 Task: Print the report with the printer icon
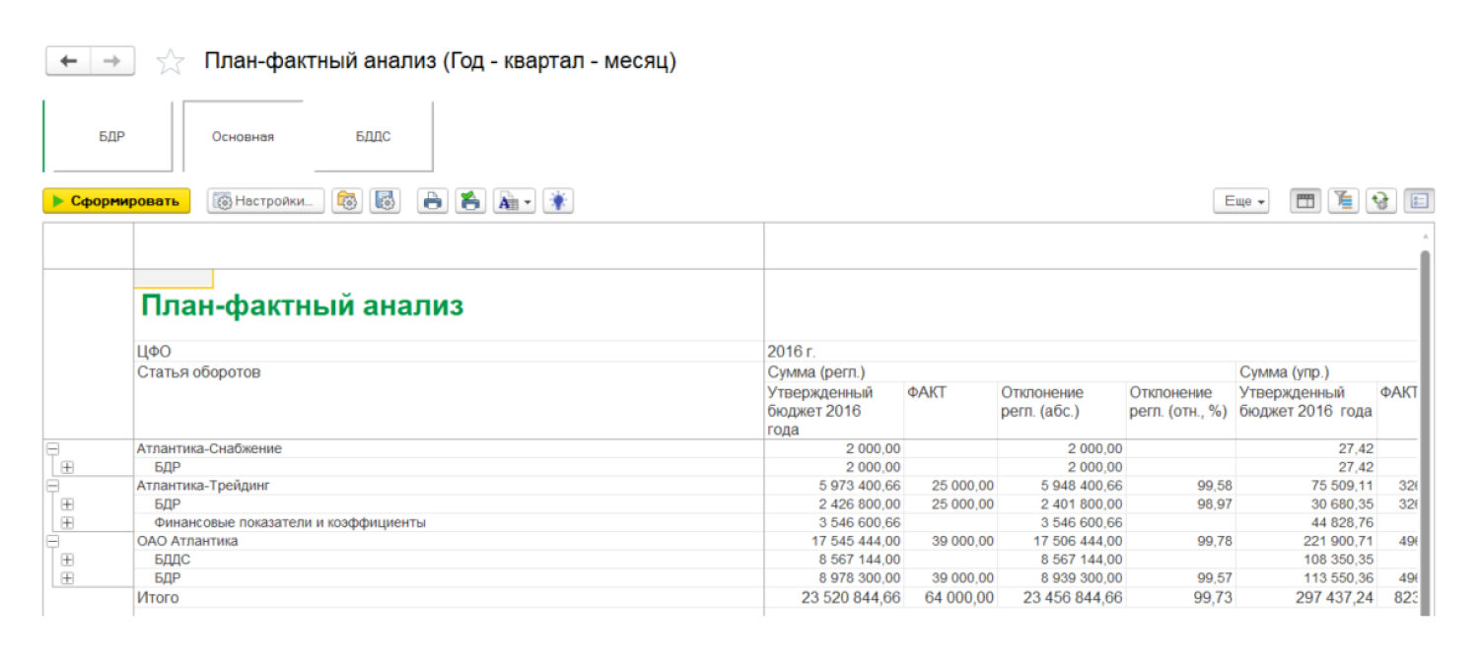(432, 201)
